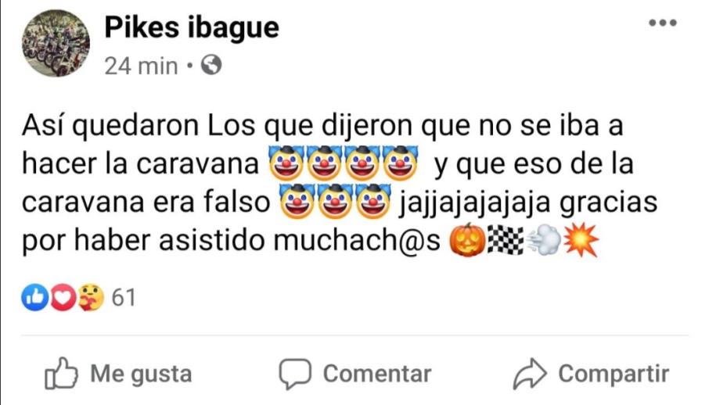Click the Compartir button label
709x405 pixels.
(614, 374)
